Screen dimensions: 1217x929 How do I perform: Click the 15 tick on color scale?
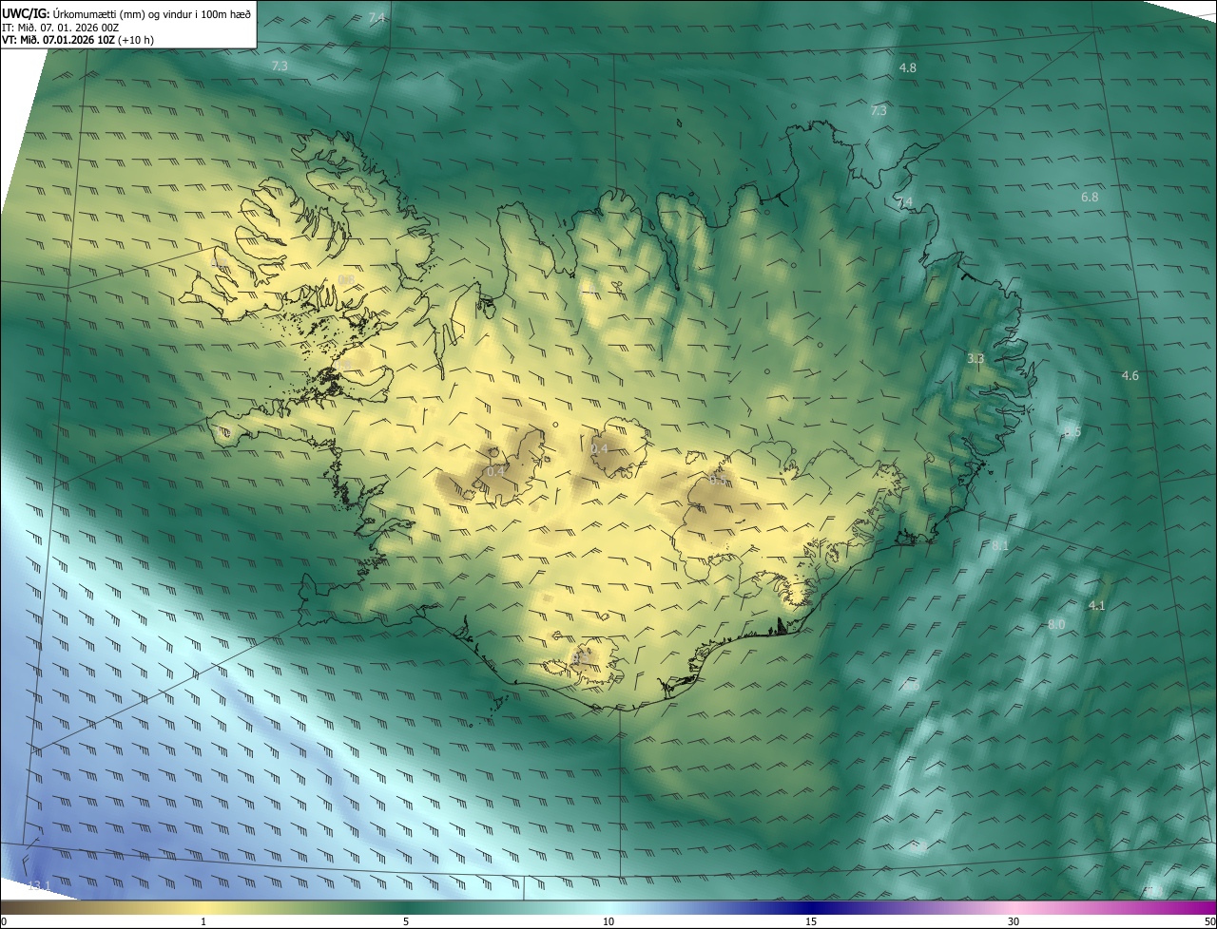[811, 921]
